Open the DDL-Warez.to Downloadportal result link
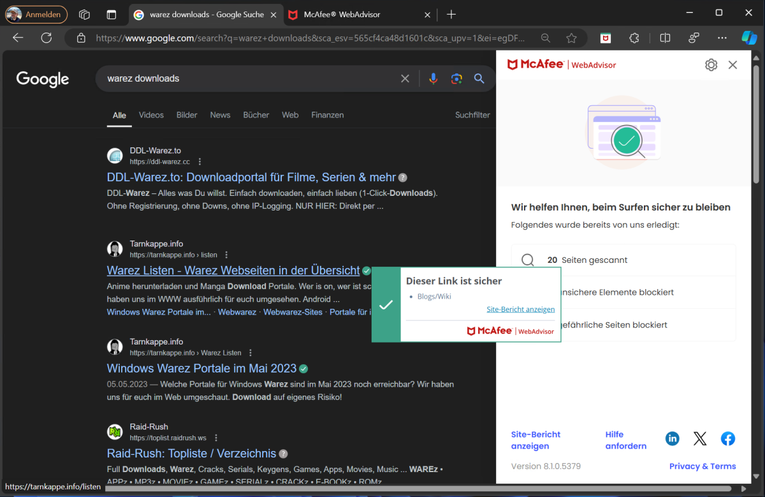This screenshot has width=765, height=497. click(251, 177)
